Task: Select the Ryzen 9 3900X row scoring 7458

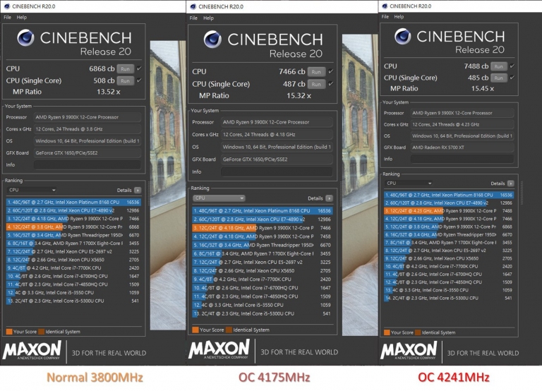Action: point(263,236)
